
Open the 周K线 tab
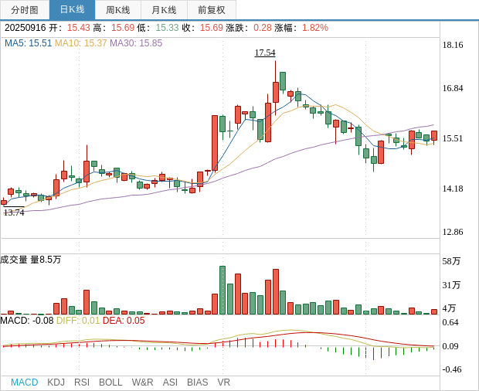point(118,10)
